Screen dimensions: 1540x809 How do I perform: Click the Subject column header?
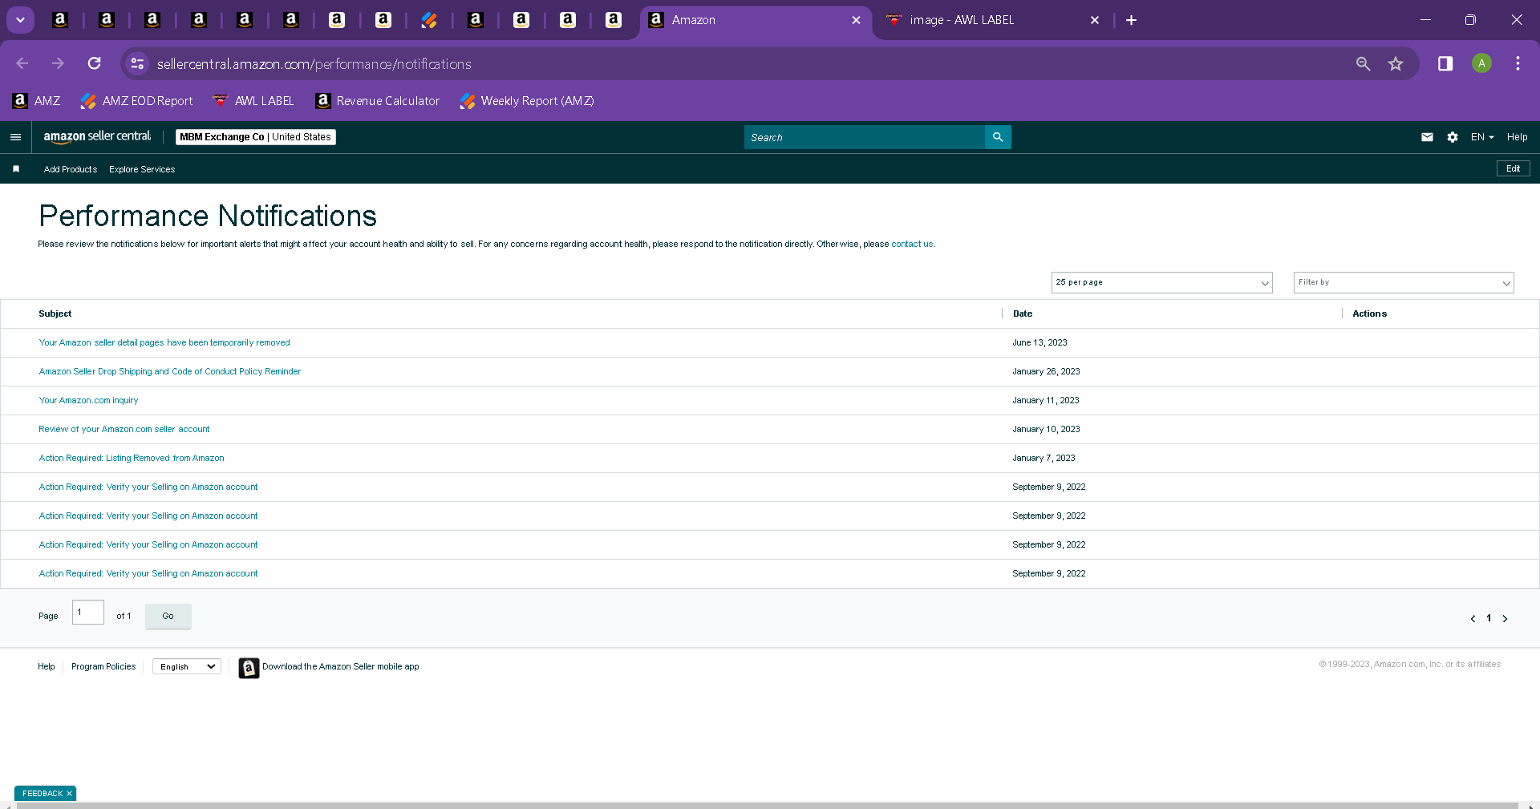(55, 313)
